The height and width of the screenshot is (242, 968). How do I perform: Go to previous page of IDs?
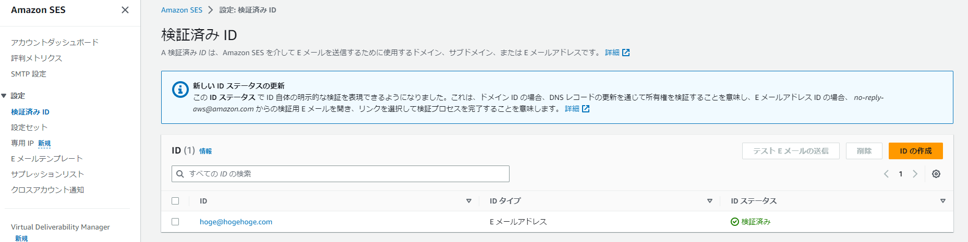886,174
